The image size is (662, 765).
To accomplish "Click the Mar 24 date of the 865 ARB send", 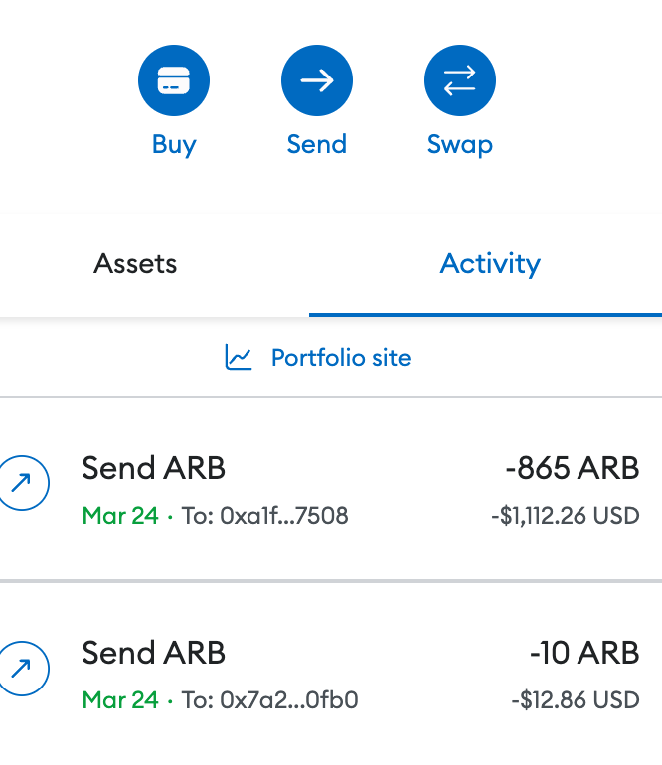I will tap(120, 516).
